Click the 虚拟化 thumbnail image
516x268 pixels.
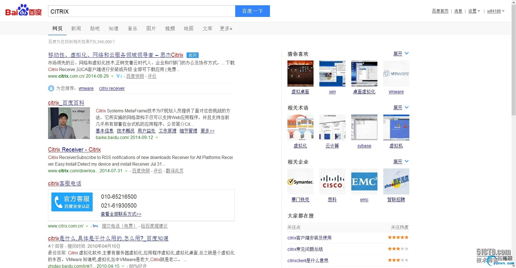tap(300, 127)
